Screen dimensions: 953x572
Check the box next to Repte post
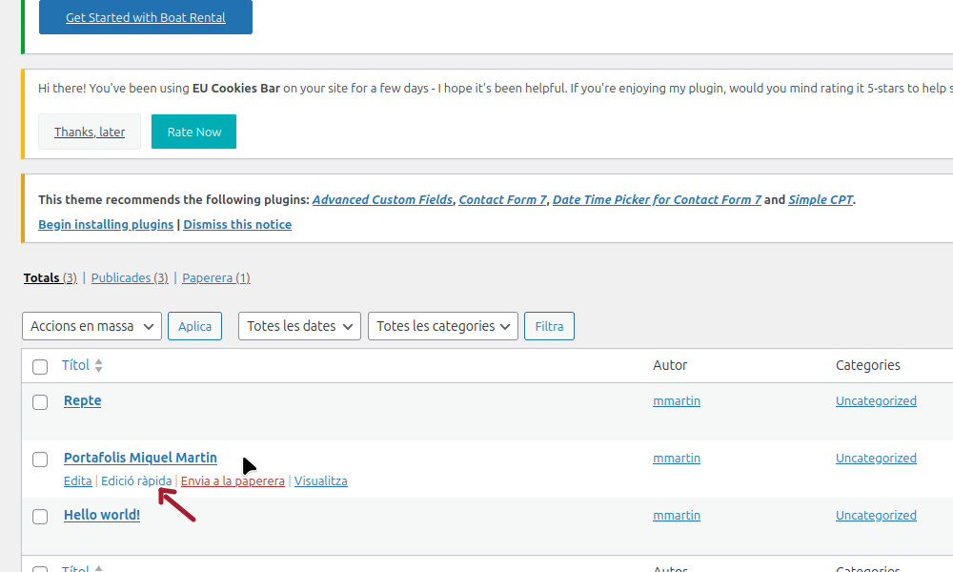40,402
